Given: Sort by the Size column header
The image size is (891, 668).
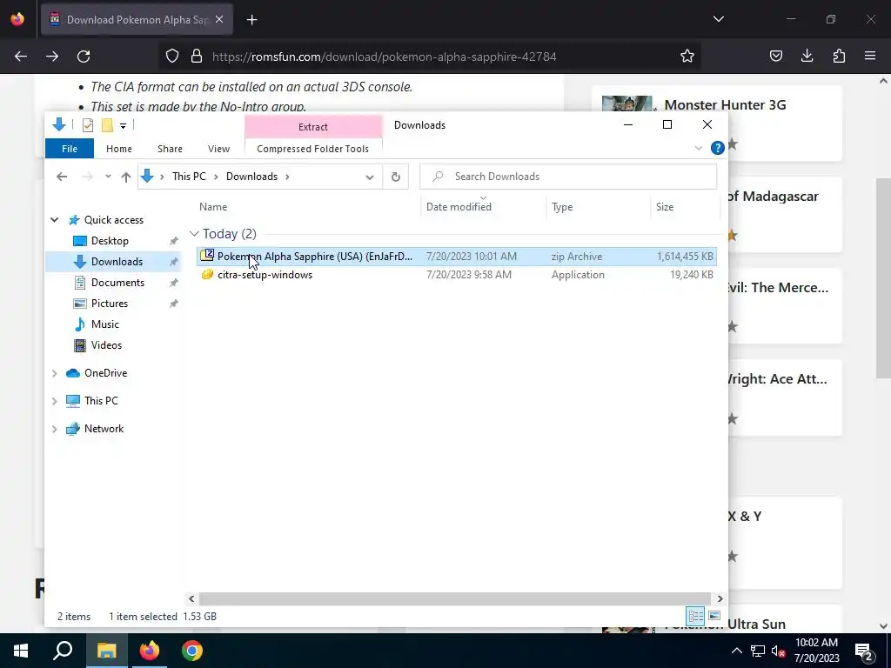Looking at the screenshot, I should coord(685,207).
